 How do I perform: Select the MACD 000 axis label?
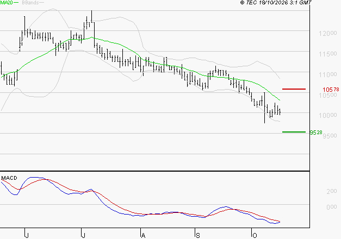(x=332, y=207)
